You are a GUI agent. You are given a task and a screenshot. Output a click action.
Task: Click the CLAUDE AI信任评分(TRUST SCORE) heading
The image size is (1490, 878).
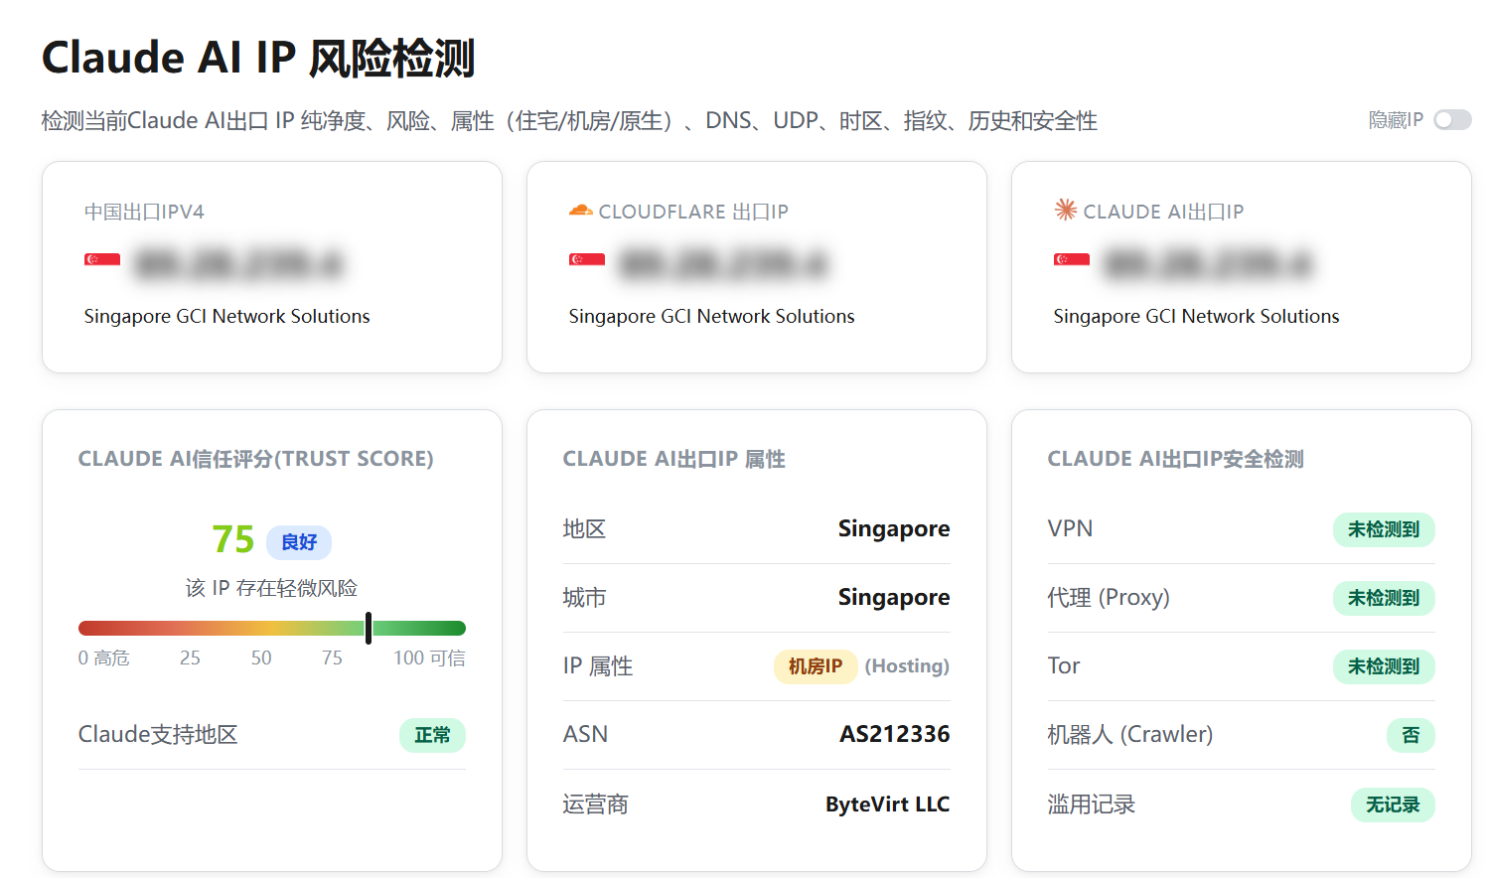(256, 459)
